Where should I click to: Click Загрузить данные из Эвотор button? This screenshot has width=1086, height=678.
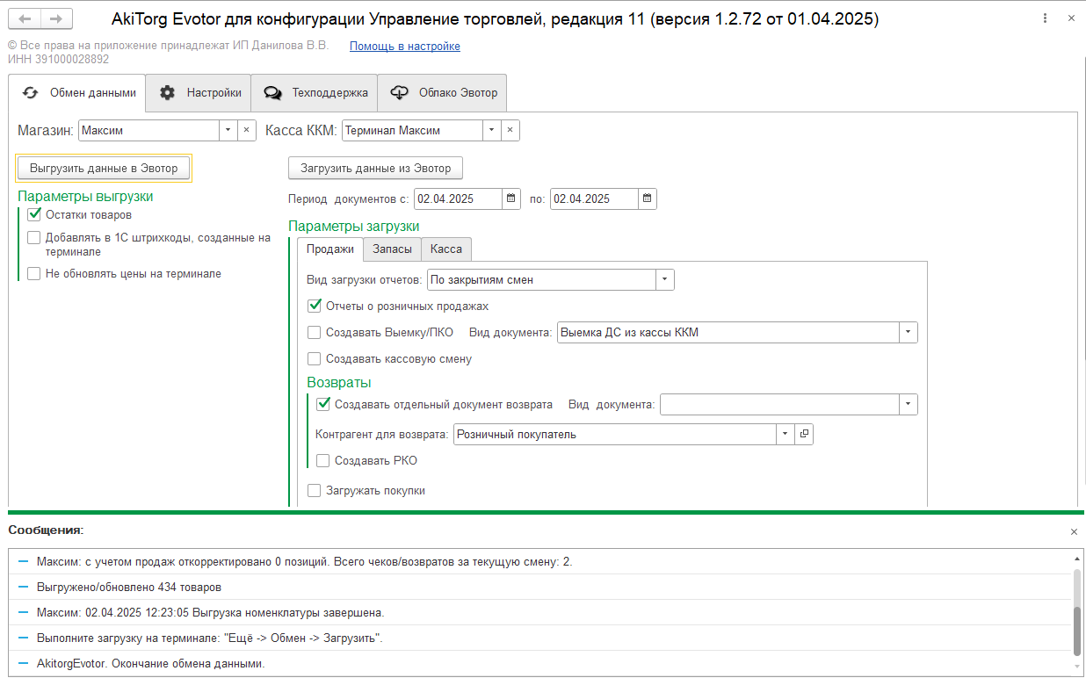pos(375,168)
